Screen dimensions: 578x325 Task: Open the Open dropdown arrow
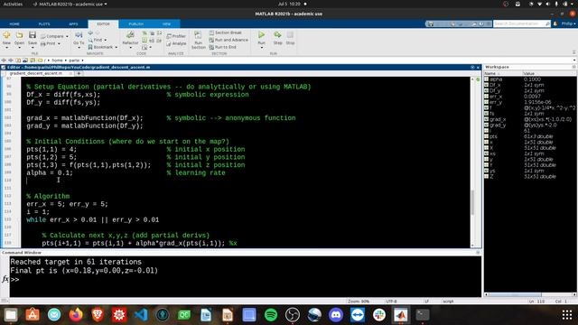19,48
